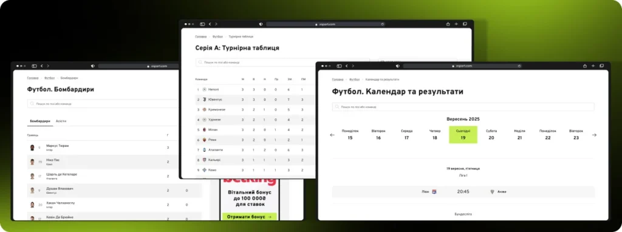
Task: Open sidebar icon in Турнірна таблиця window
Action: [x=202, y=24]
